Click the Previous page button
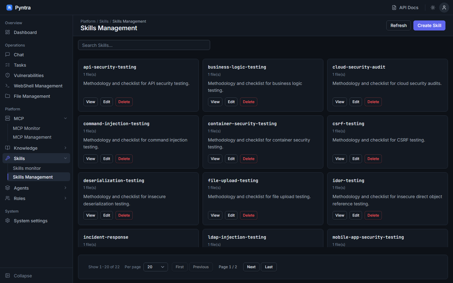The image size is (453, 283). tap(201, 267)
